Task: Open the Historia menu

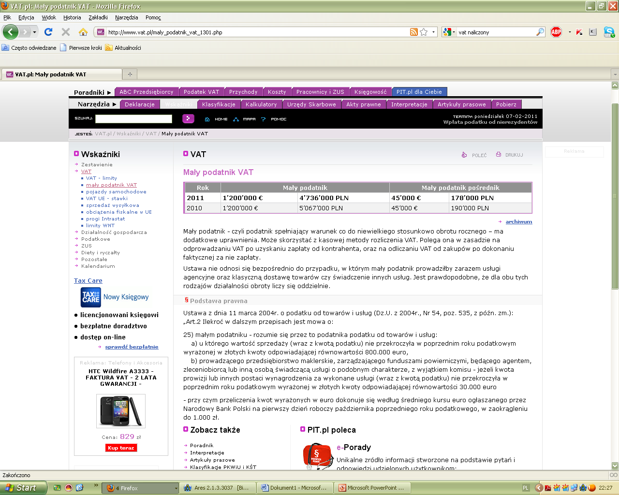Action: point(72,17)
